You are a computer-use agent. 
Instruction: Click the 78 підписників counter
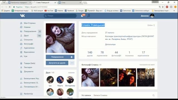(x=102, y=54)
